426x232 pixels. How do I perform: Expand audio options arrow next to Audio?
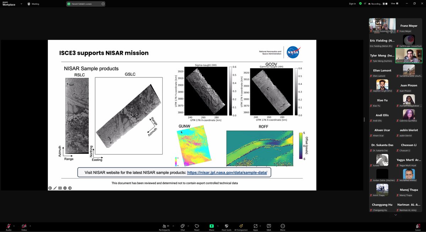point(14,225)
